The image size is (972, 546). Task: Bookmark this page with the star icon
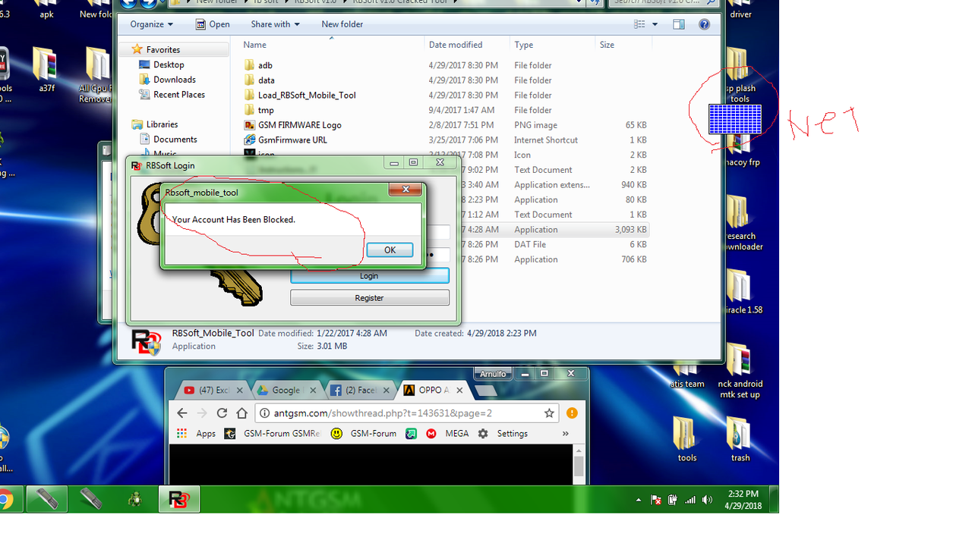[549, 413]
